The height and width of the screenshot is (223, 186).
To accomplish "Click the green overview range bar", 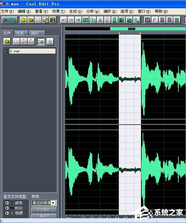I will [x=148, y=29].
